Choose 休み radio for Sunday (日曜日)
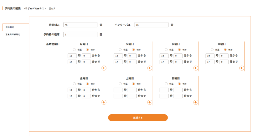 tap(179, 84)
